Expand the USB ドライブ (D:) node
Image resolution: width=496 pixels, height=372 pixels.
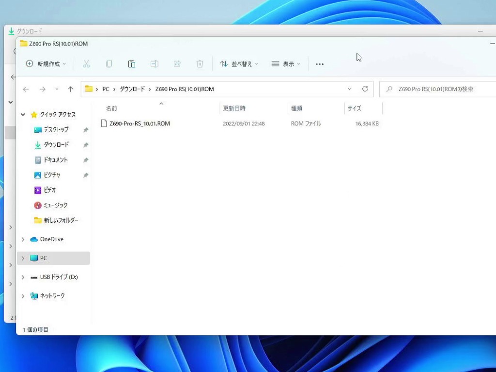pyautogui.click(x=23, y=277)
